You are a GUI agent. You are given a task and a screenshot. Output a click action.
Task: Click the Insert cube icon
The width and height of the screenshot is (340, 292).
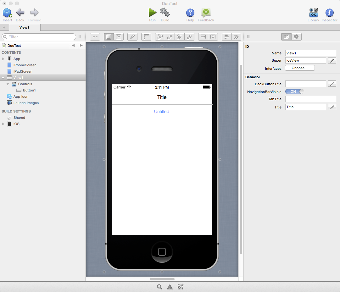[x=7, y=13]
